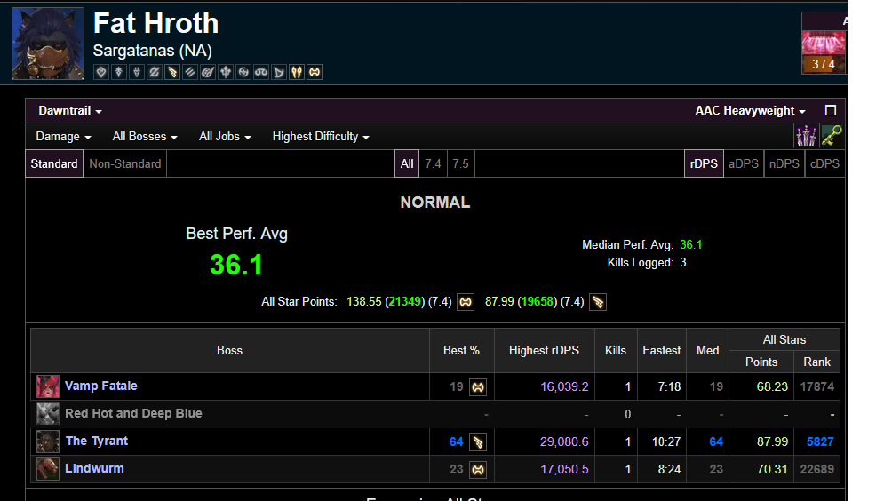Click winged icon next to 87.99 All Star Points
892x501 pixels.
tap(598, 302)
